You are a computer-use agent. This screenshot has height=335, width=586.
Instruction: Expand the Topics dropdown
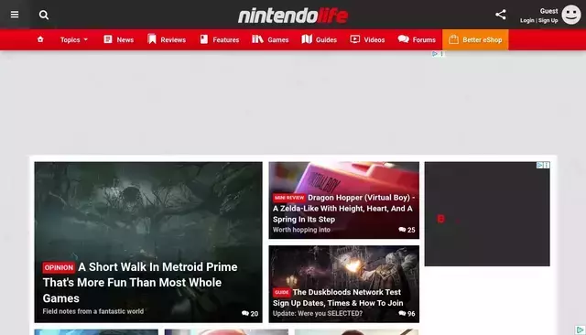74,39
